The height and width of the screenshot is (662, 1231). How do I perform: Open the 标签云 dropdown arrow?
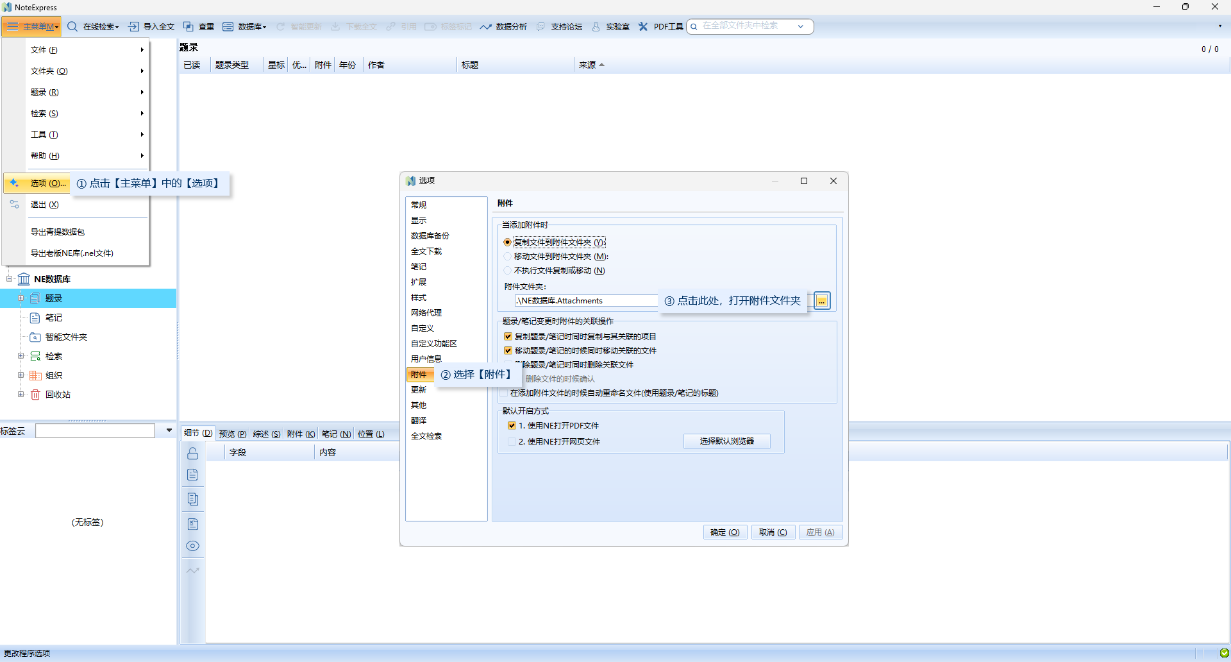pyautogui.click(x=169, y=430)
